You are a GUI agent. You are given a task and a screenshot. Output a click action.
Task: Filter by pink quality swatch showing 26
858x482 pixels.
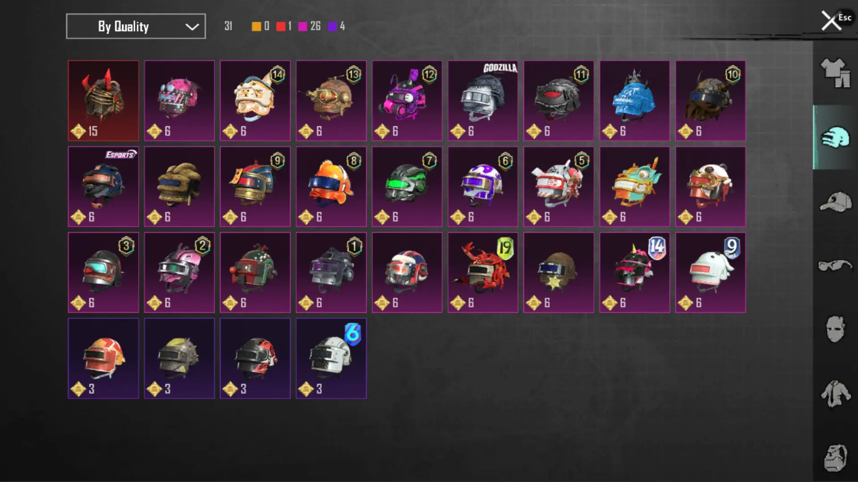pyautogui.click(x=303, y=26)
